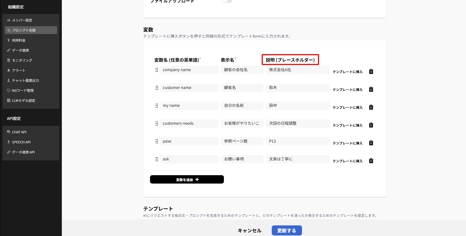
Task: Click drag handle beside customers needs
Action: click(x=157, y=124)
